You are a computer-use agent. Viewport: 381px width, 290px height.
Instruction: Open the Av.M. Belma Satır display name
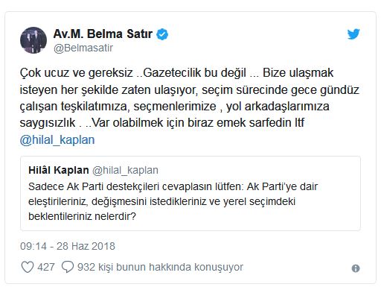pos(103,34)
